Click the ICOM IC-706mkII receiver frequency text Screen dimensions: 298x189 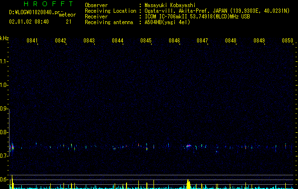click(197, 17)
